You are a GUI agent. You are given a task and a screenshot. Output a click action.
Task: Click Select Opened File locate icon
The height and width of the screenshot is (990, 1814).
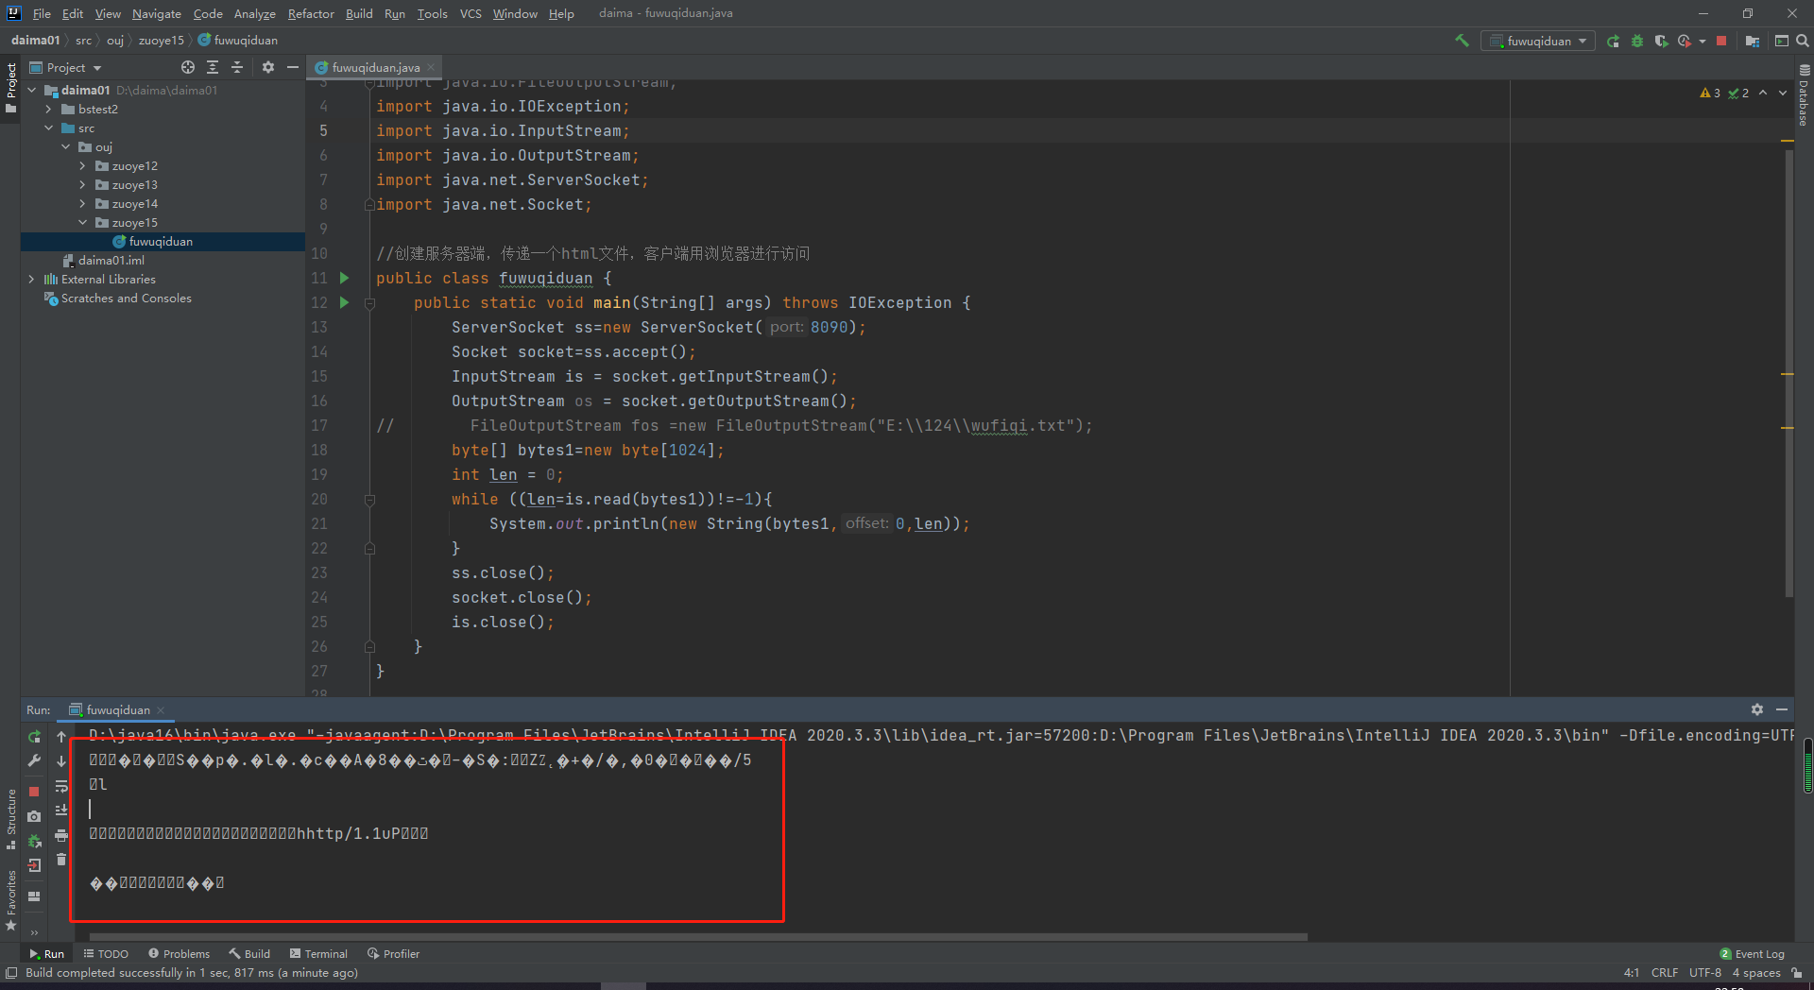188,67
